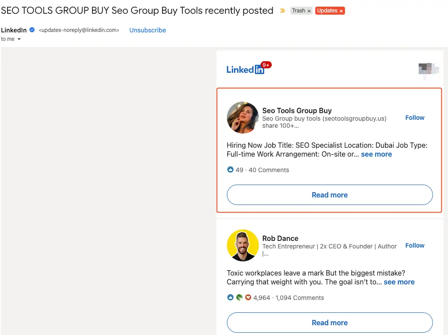Click Read more under Rob Dance post
The width and height of the screenshot is (448, 335).
(329, 323)
